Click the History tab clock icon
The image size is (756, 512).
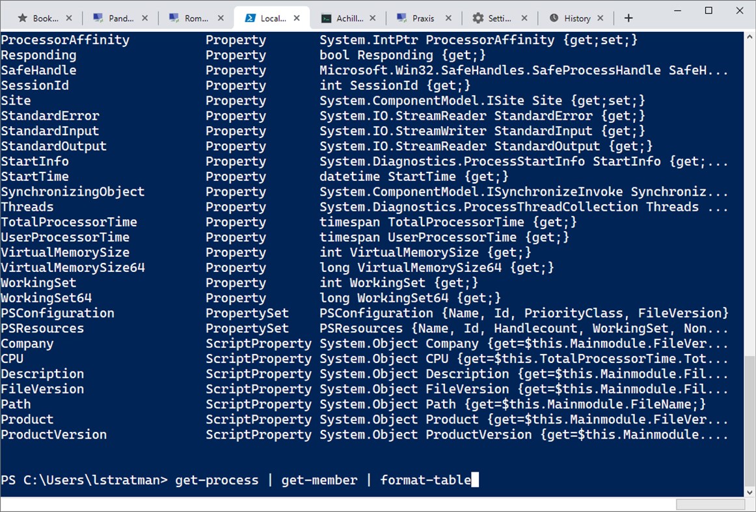coord(554,18)
